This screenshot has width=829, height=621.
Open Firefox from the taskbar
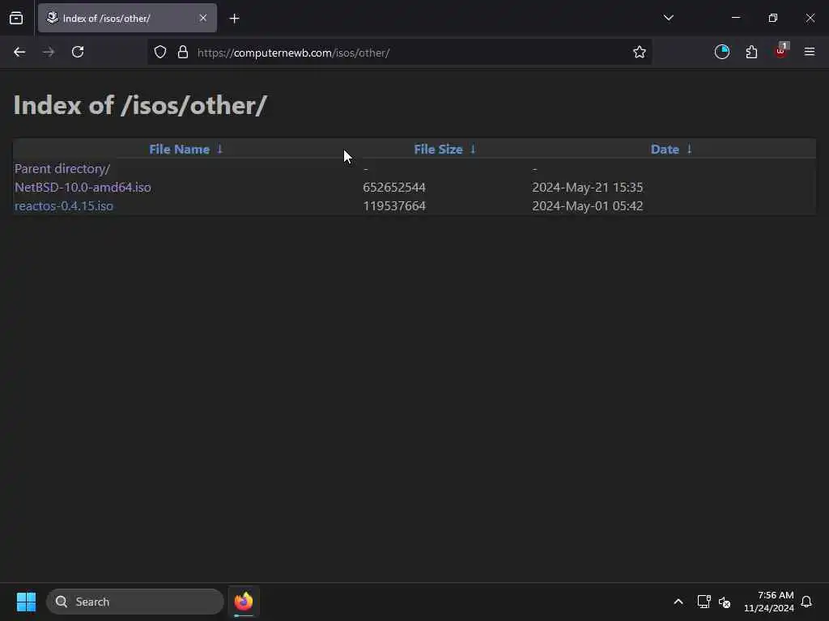pyautogui.click(x=244, y=602)
